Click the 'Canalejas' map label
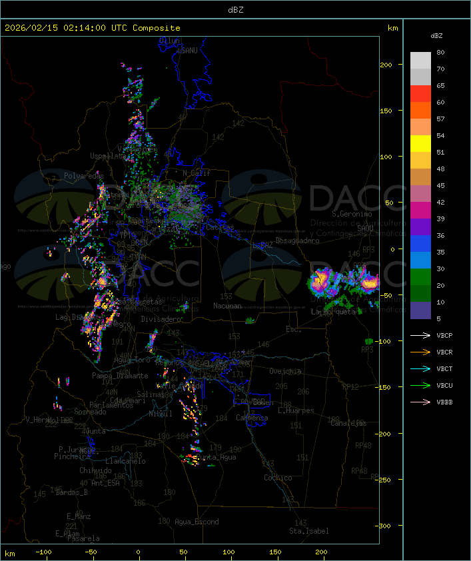 348,423
